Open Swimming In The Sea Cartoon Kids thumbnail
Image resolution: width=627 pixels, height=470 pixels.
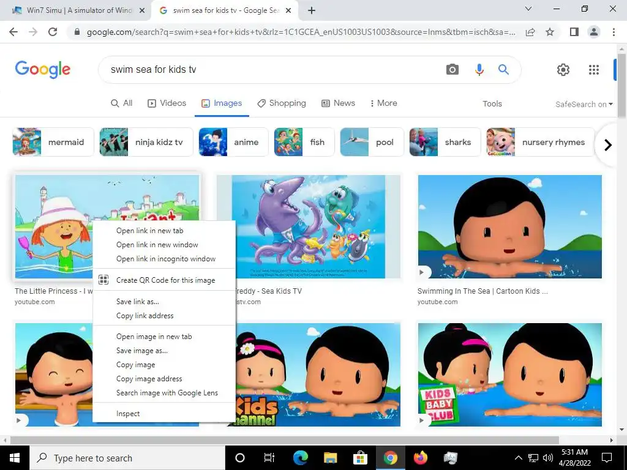510,226
